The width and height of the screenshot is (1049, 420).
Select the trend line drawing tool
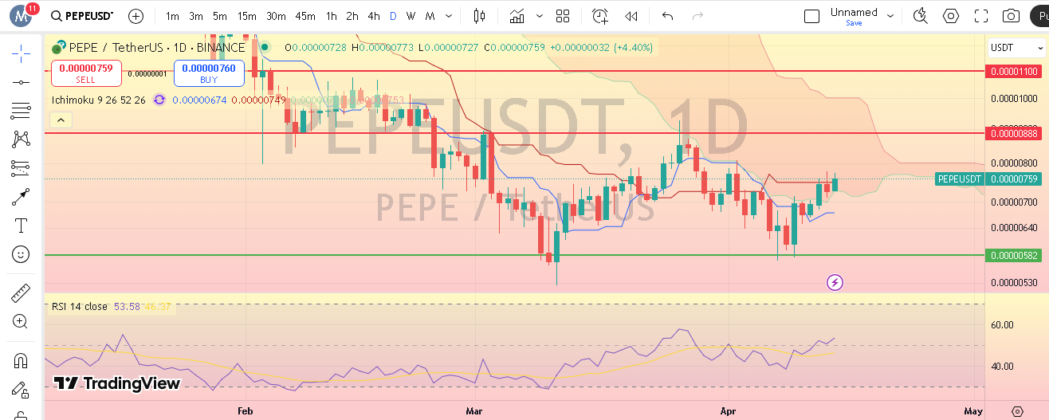(x=22, y=82)
